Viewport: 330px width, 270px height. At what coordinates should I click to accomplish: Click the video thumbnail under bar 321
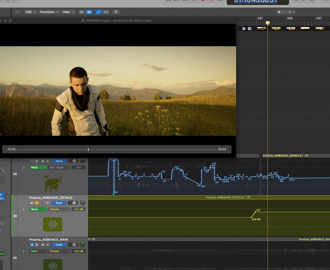[261, 29]
